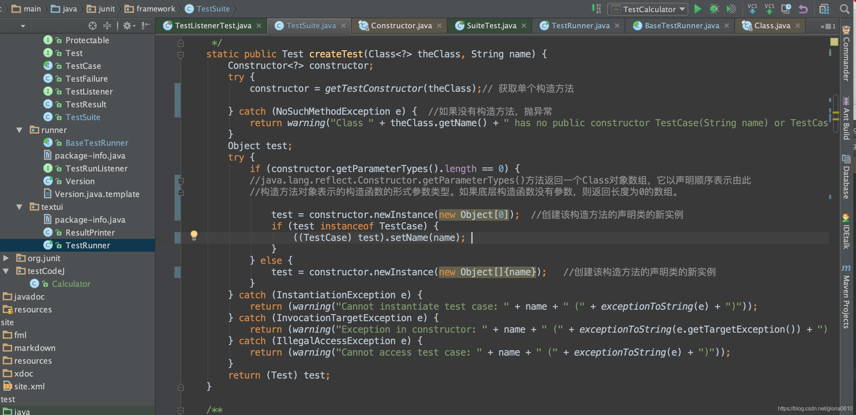
Task: Open search everywhere magnifier icon
Action: pos(844,9)
